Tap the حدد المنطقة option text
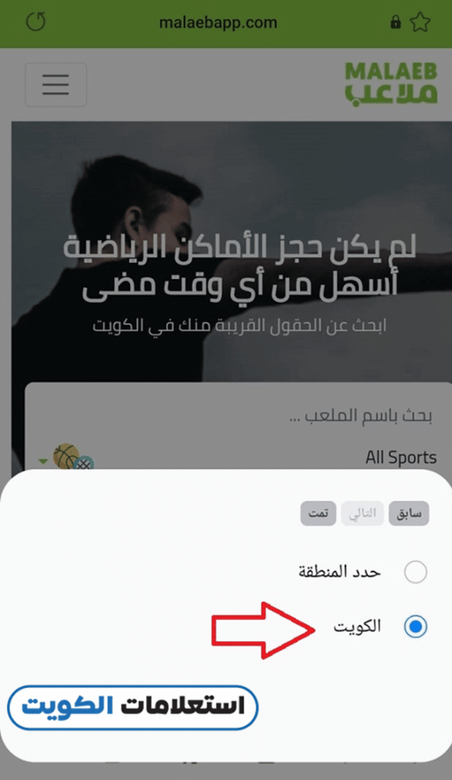Viewport: 452px width, 780px height. [x=339, y=572]
